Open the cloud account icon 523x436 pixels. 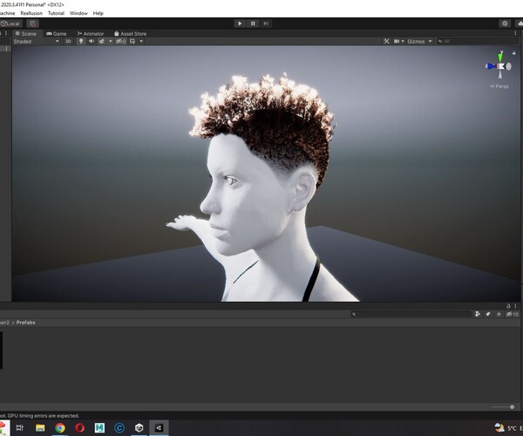click(x=520, y=24)
